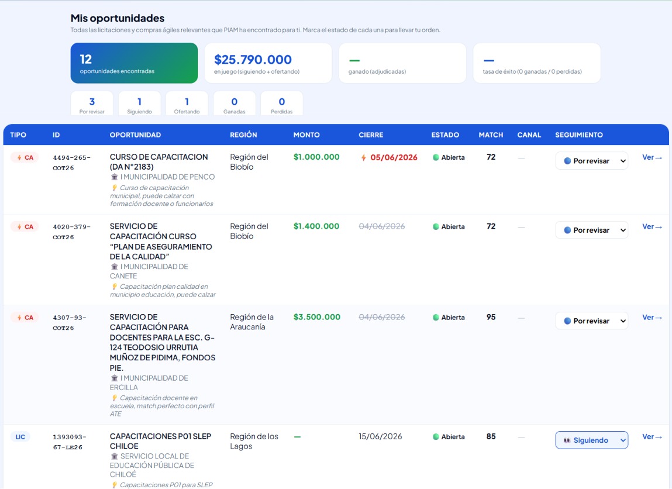Click green Abierta status dot in SLEP CHILOE row
This screenshot has width=672, height=489.
[436, 437]
